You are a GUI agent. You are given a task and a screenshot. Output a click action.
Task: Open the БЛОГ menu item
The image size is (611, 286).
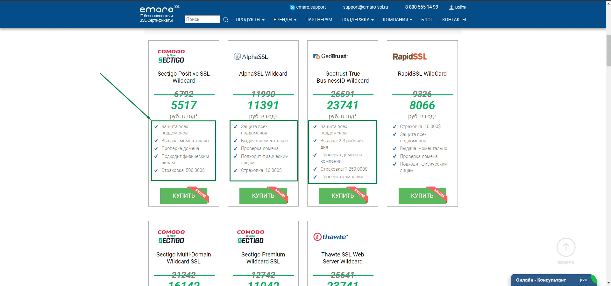click(x=427, y=20)
